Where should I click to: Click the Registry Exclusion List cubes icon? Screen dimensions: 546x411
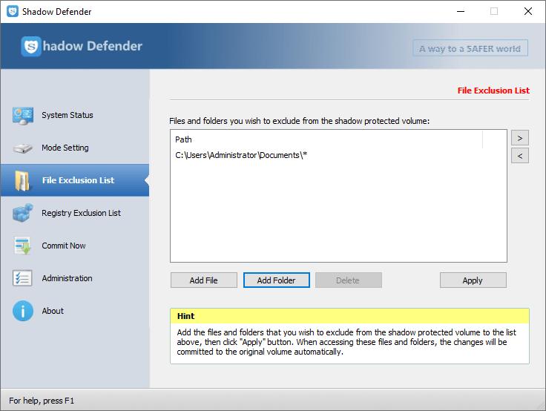click(23, 213)
